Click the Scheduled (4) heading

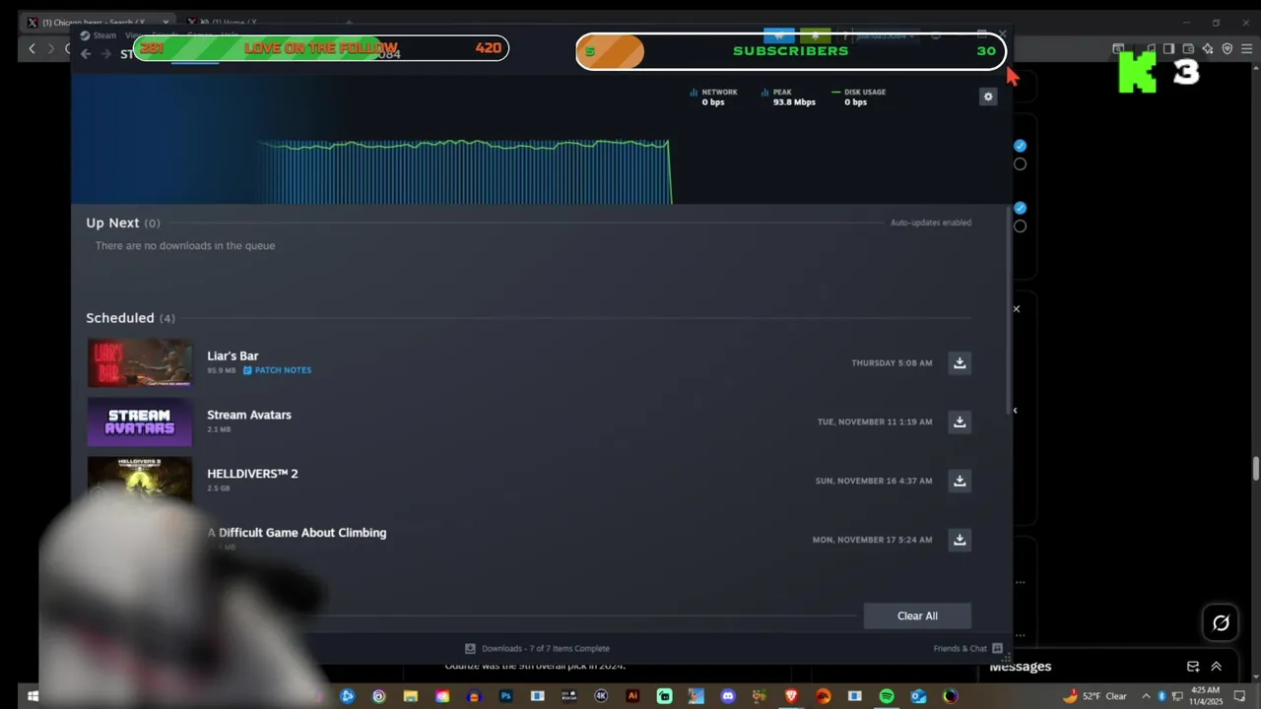tap(130, 318)
